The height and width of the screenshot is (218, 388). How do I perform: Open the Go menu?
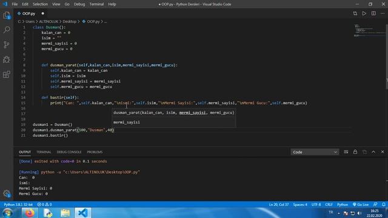[67, 4]
